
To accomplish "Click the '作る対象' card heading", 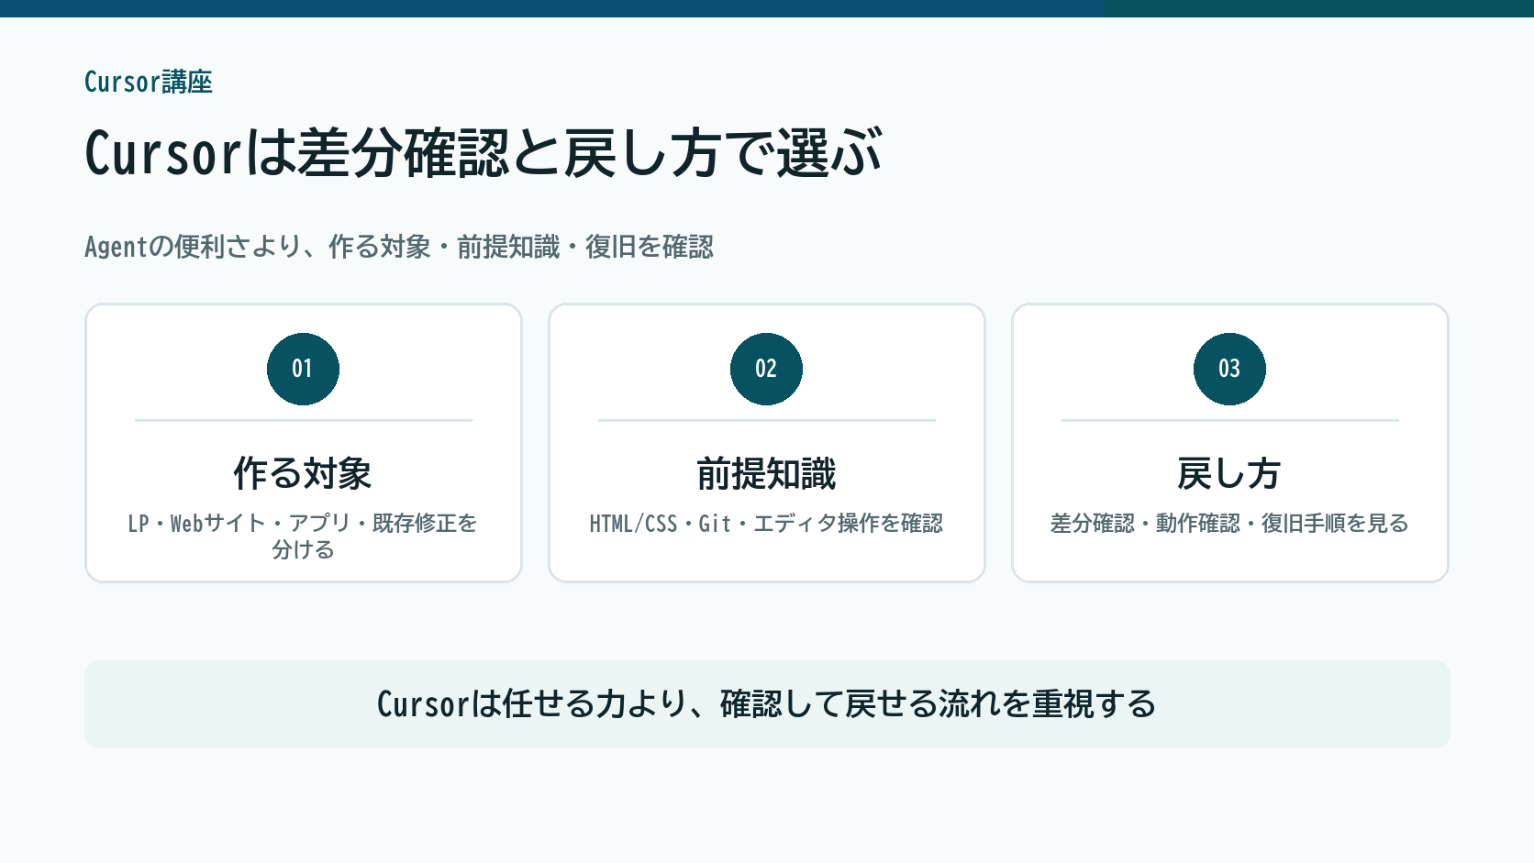I will (303, 474).
